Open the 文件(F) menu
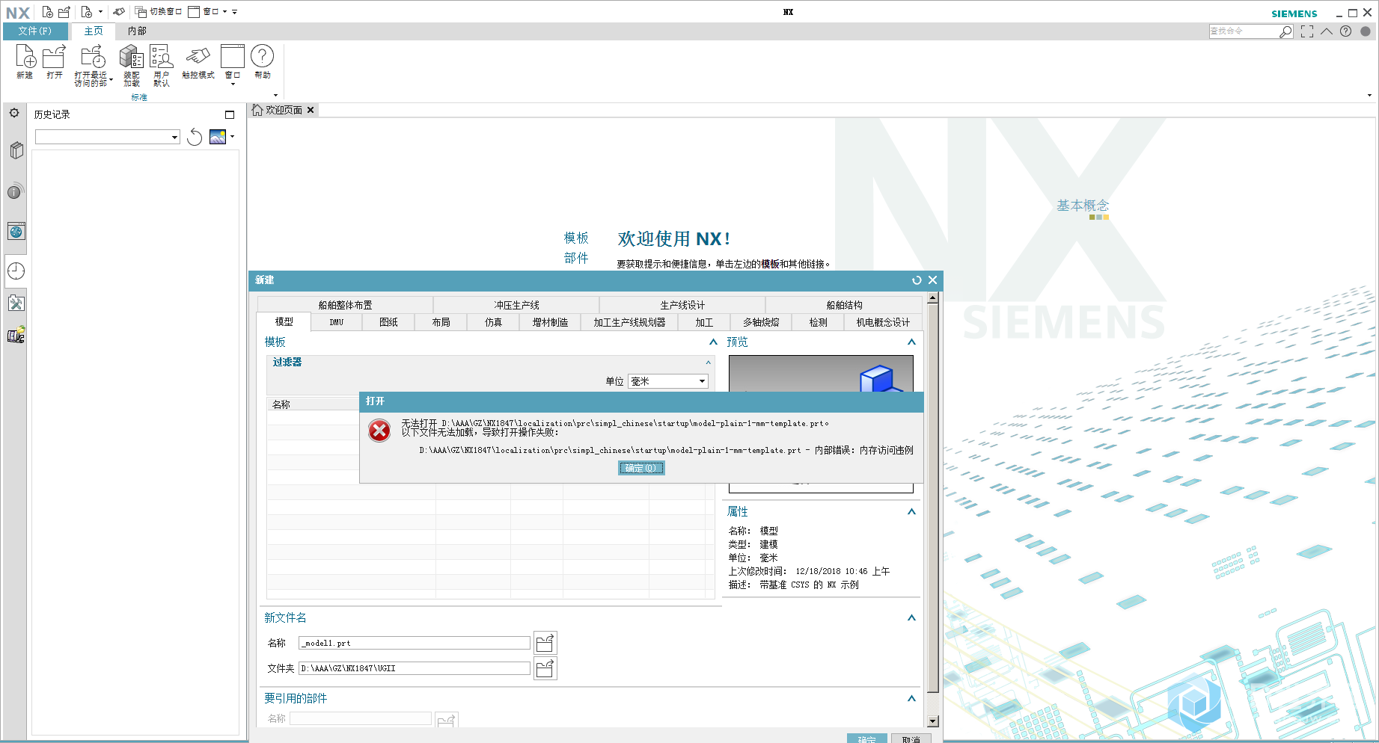 [35, 31]
